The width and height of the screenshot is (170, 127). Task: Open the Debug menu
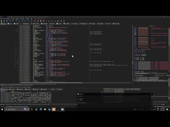(8, 19)
